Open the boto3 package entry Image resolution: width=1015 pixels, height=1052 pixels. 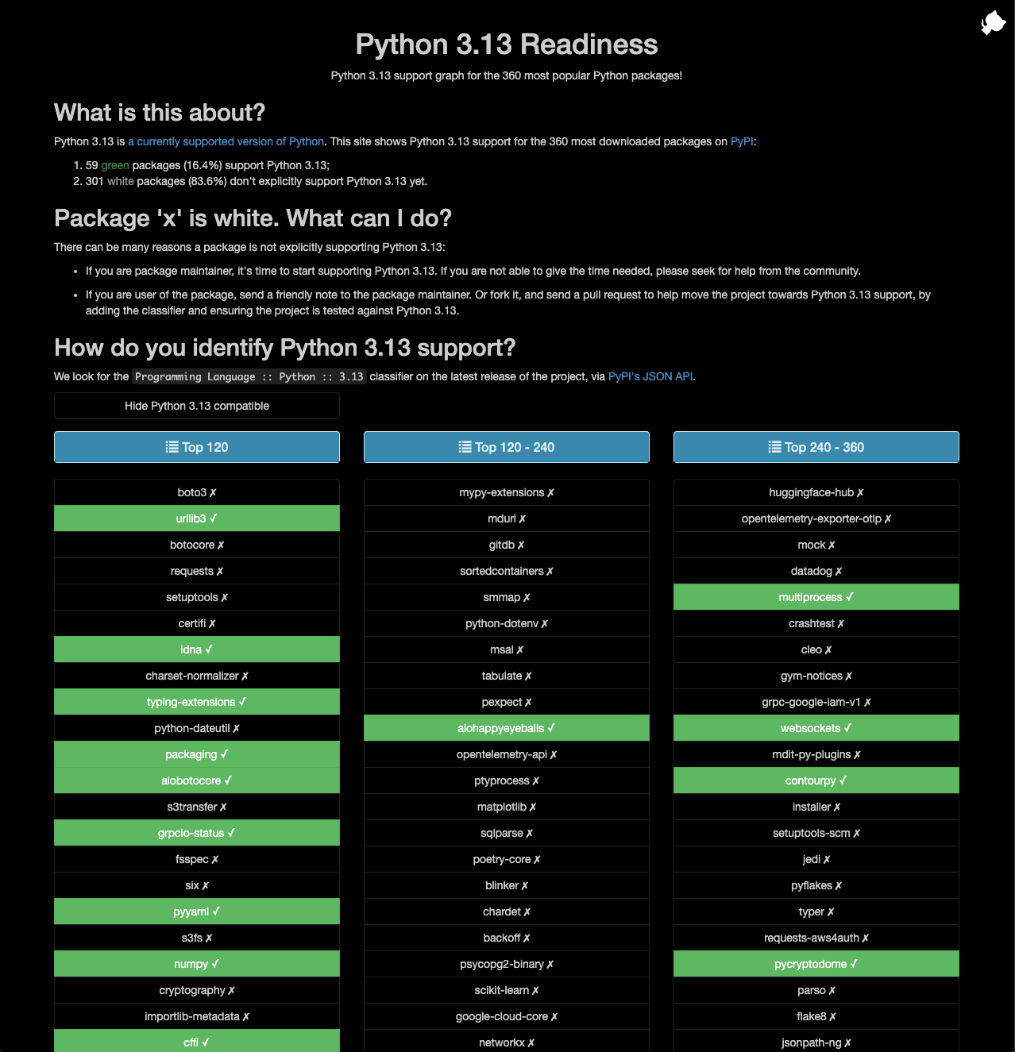tap(197, 492)
